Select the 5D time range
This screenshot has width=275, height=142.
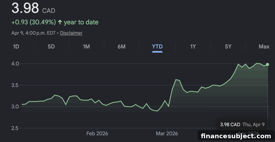[x=51, y=47]
